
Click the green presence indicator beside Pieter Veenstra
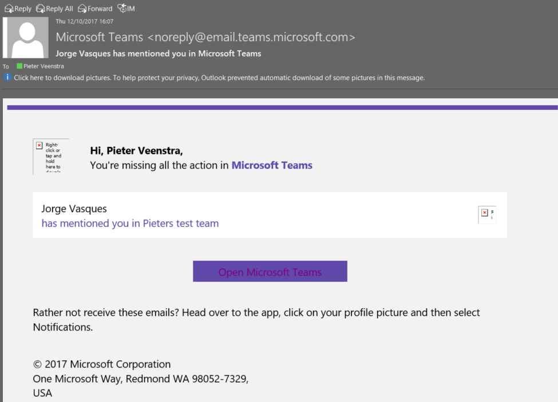point(19,66)
